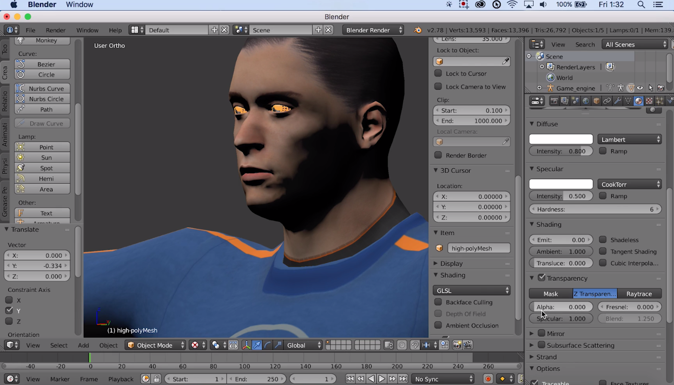674x385 pixels.
Task: Click record auto-keyframe button in timeline
Action: pos(488,379)
